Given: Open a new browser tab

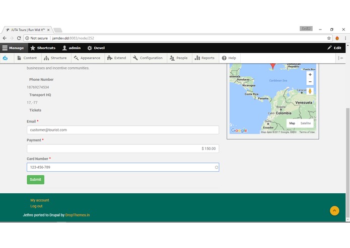Looking at the screenshot, I should [58, 30].
